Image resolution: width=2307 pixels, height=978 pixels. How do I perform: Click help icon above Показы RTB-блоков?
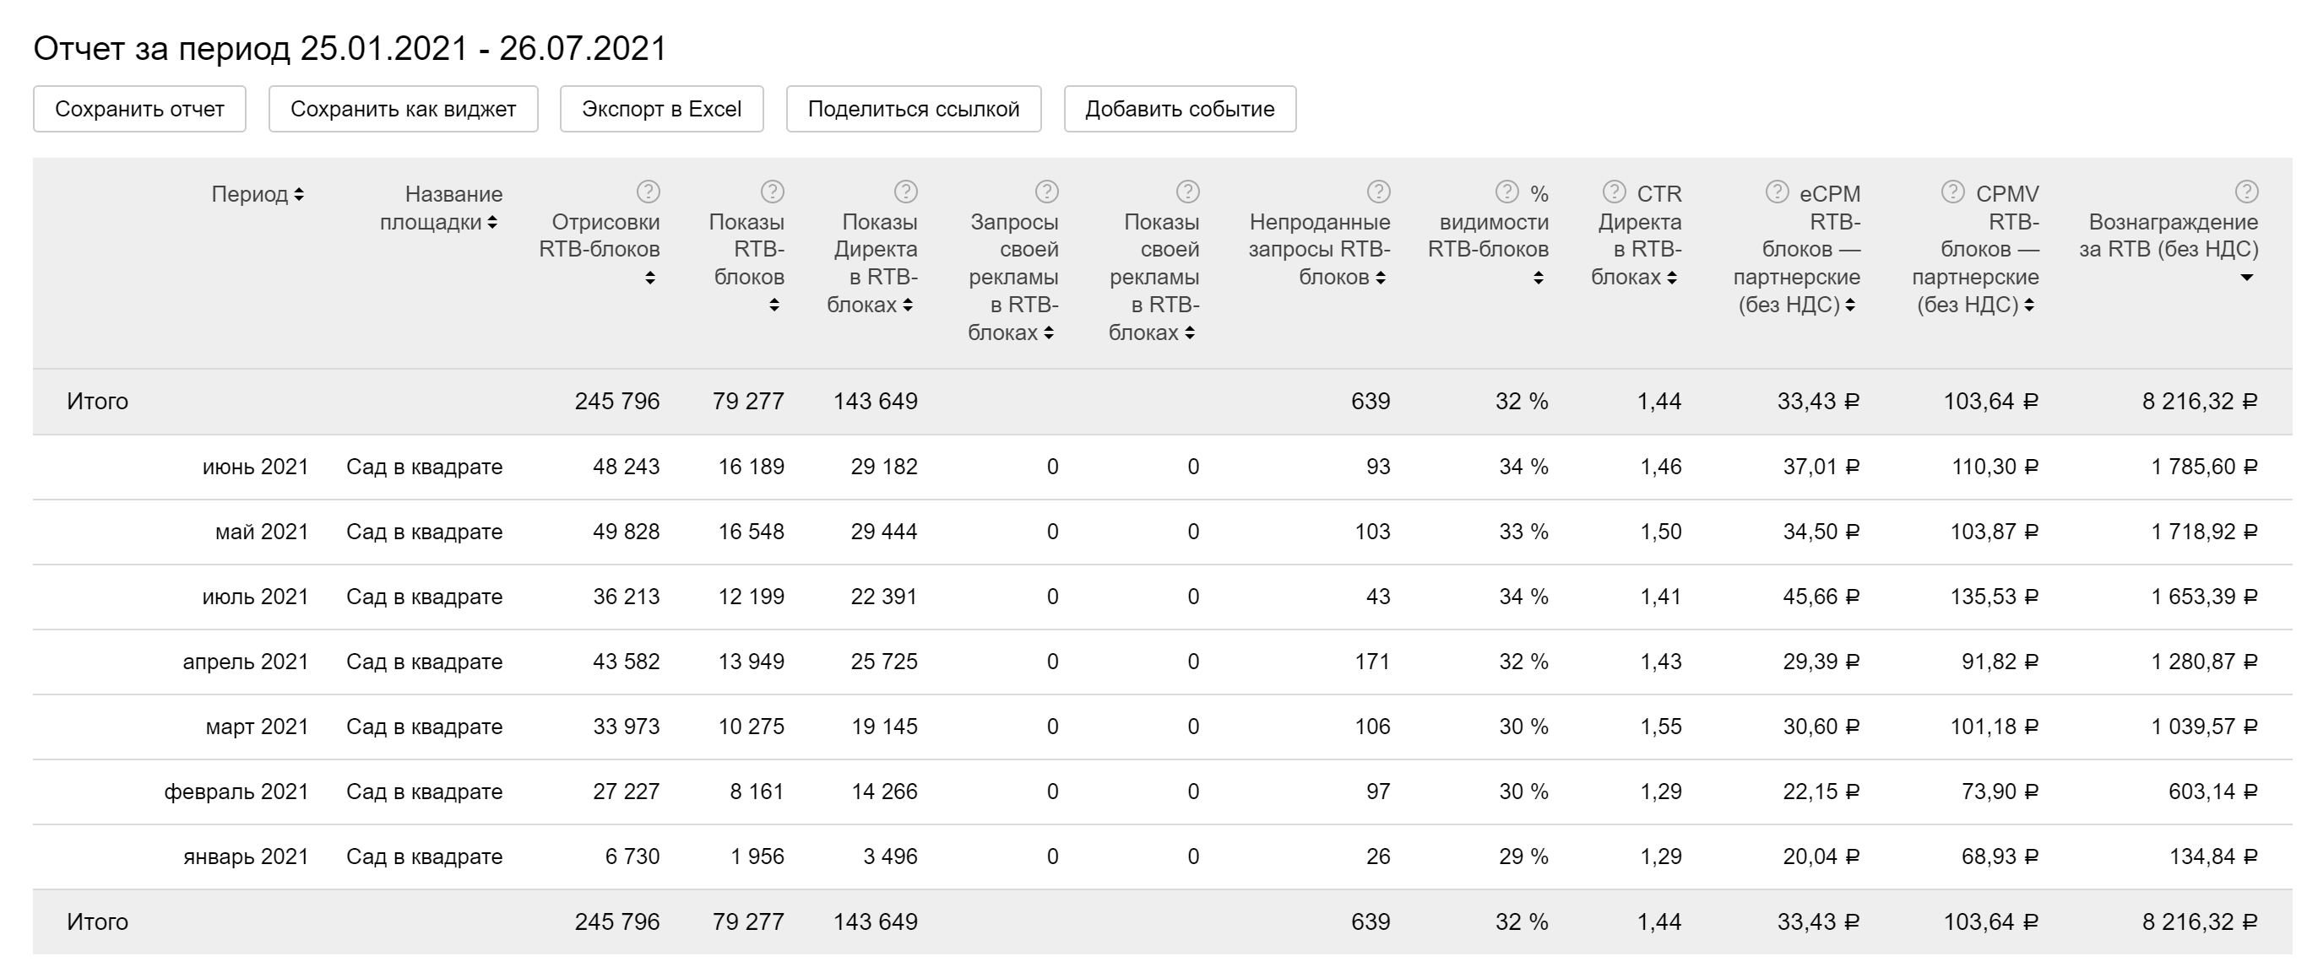click(x=772, y=192)
